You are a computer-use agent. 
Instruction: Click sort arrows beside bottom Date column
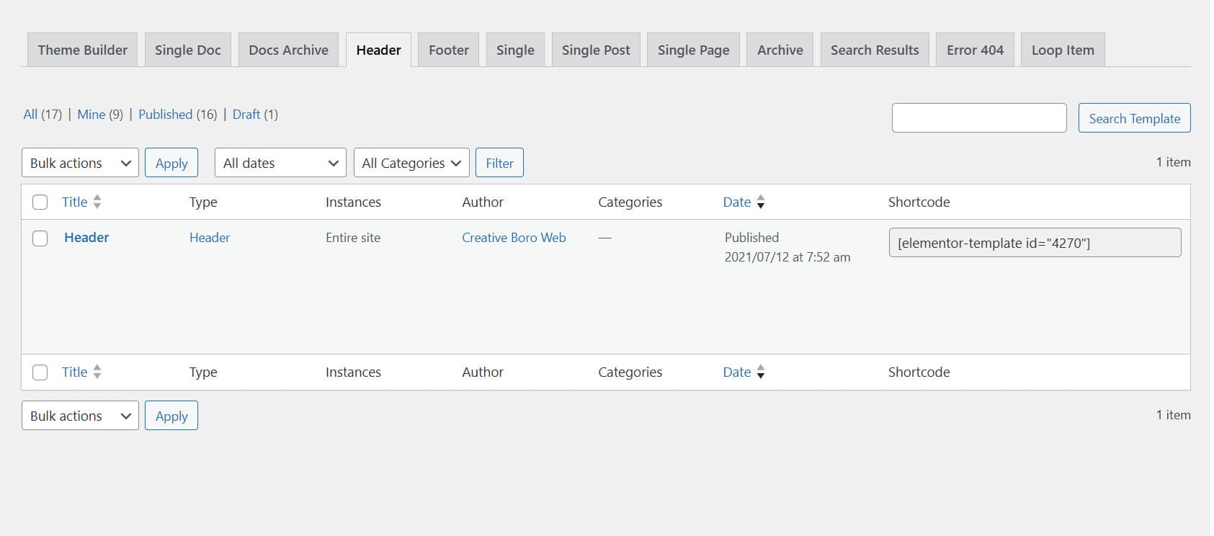pyautogui.click(x=761, y=372)
